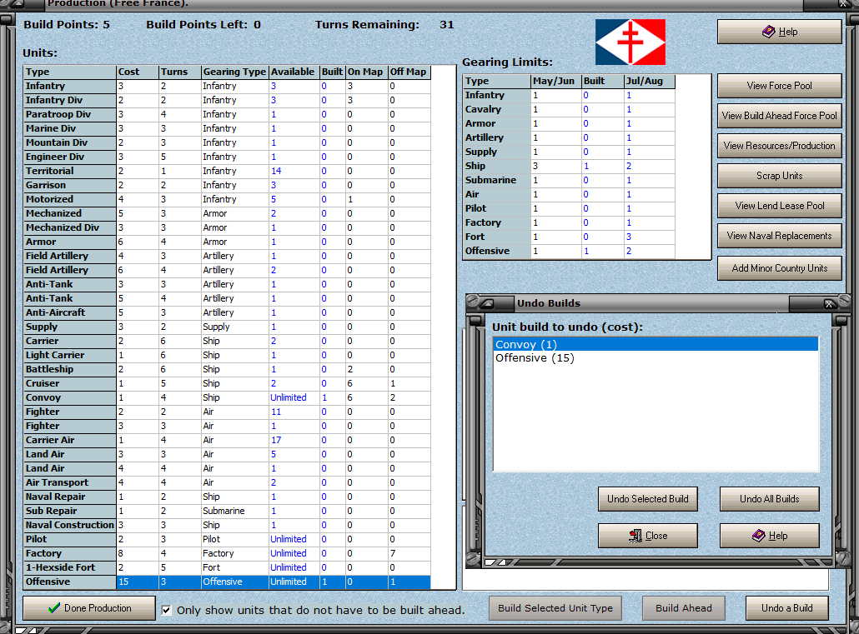Click the door icon on Close button
This screenshot has height=634, width=859.
click(635, 536)
